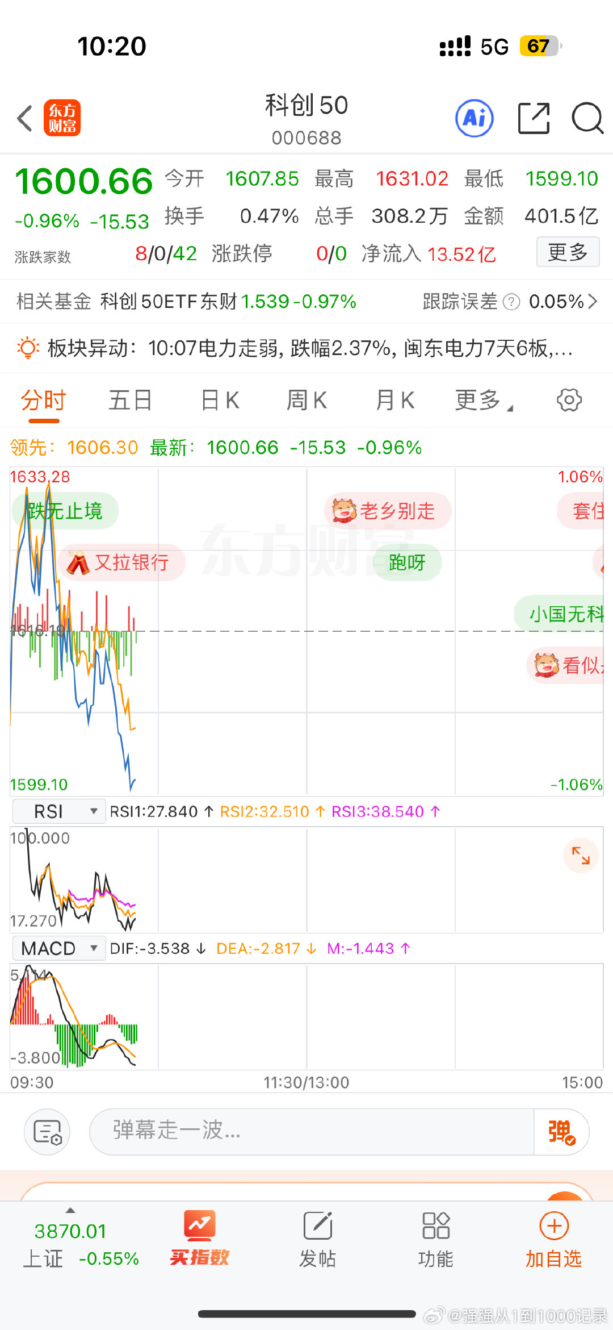Screen dimensions: 613x1330
Task: Toggle the 弹 danmaku switch
Action: click(x=561, y=1132)
